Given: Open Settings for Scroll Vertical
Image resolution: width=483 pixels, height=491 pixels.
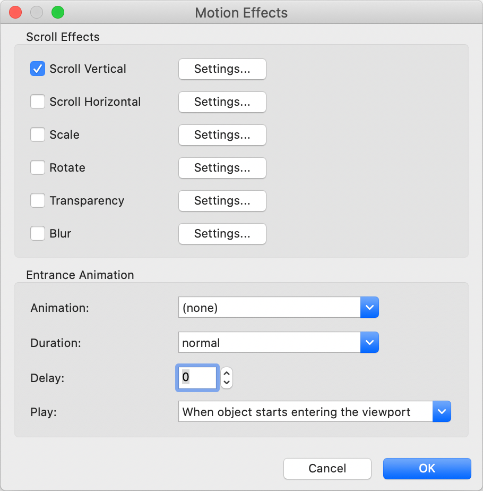Looking at the screenshot, I should tap(222, 69).
